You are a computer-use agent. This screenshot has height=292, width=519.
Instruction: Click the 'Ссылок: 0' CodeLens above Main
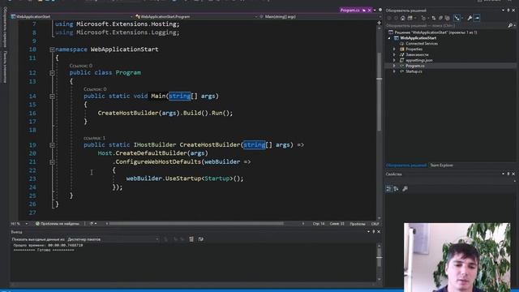coord(95,89)
